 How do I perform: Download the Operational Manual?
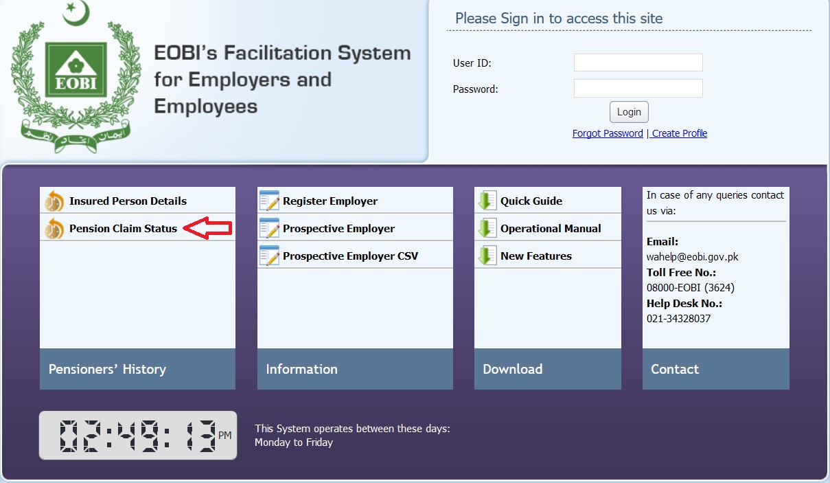pos(551,229)
